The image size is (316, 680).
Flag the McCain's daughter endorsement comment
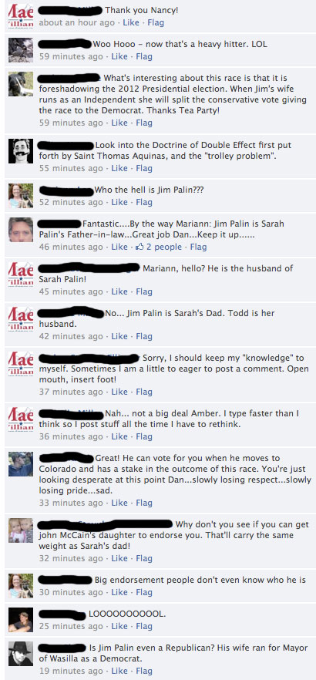click(x=144, y=558)
